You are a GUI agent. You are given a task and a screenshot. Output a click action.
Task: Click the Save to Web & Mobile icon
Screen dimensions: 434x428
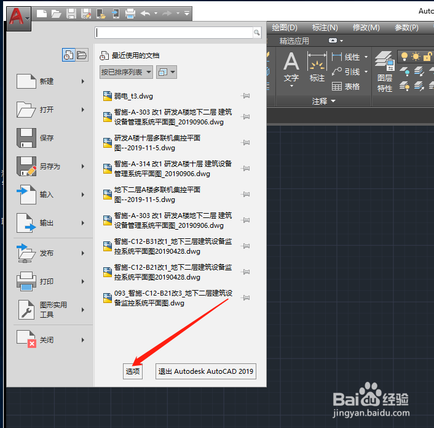coord(116,14)
